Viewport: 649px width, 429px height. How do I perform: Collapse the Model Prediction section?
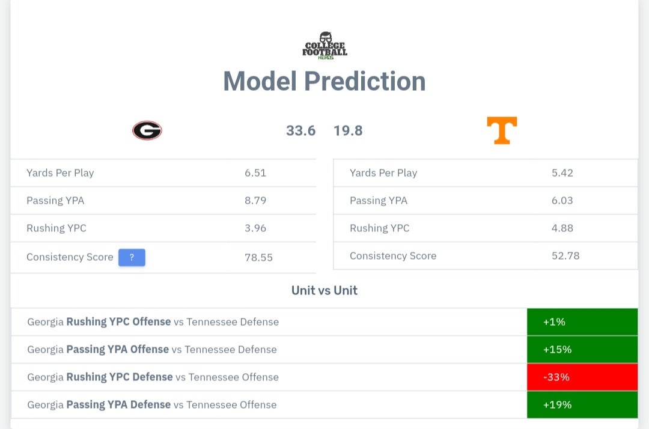[324, 81]
